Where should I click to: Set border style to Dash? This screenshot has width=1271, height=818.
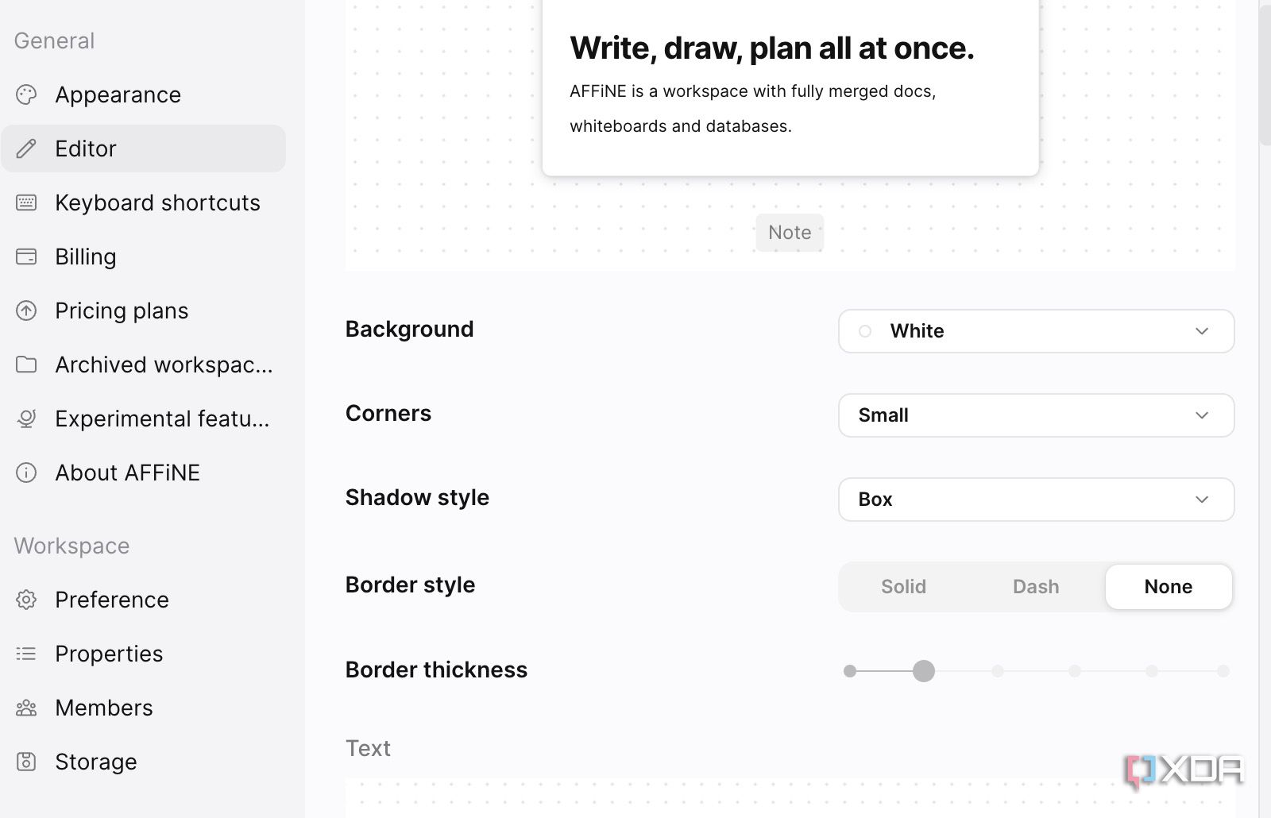(1035, 587)
